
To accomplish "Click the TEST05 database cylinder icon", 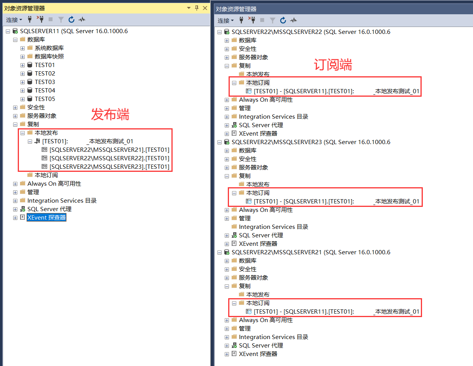I will (x=30, y=99).
